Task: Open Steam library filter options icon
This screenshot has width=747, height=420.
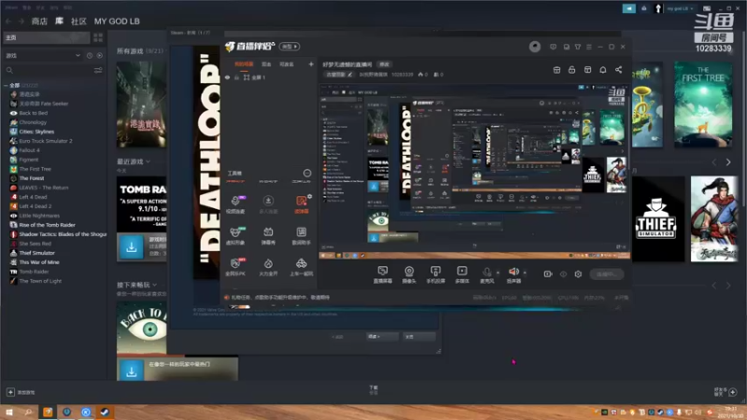Action: pos(98,71)
